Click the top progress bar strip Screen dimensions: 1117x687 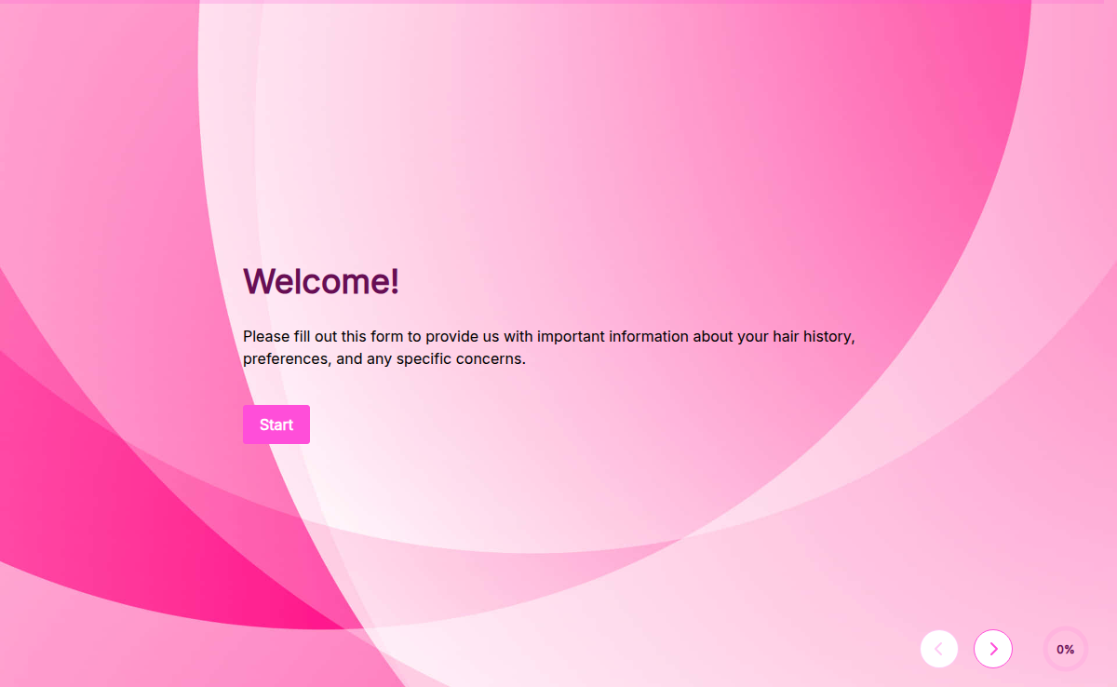pos(558,2)
